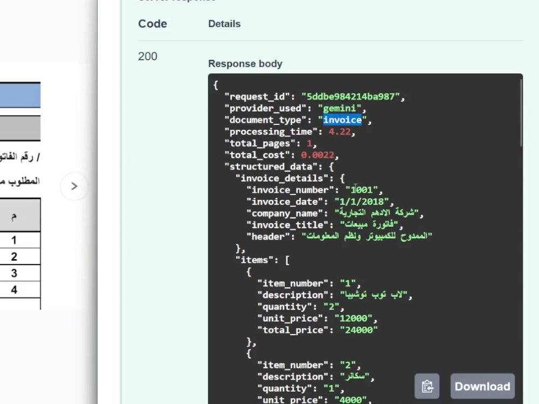This screenshot has width=539, height=404.
Task: Click the provider_used value "gemini"
Action: click(x=340, y=109)
